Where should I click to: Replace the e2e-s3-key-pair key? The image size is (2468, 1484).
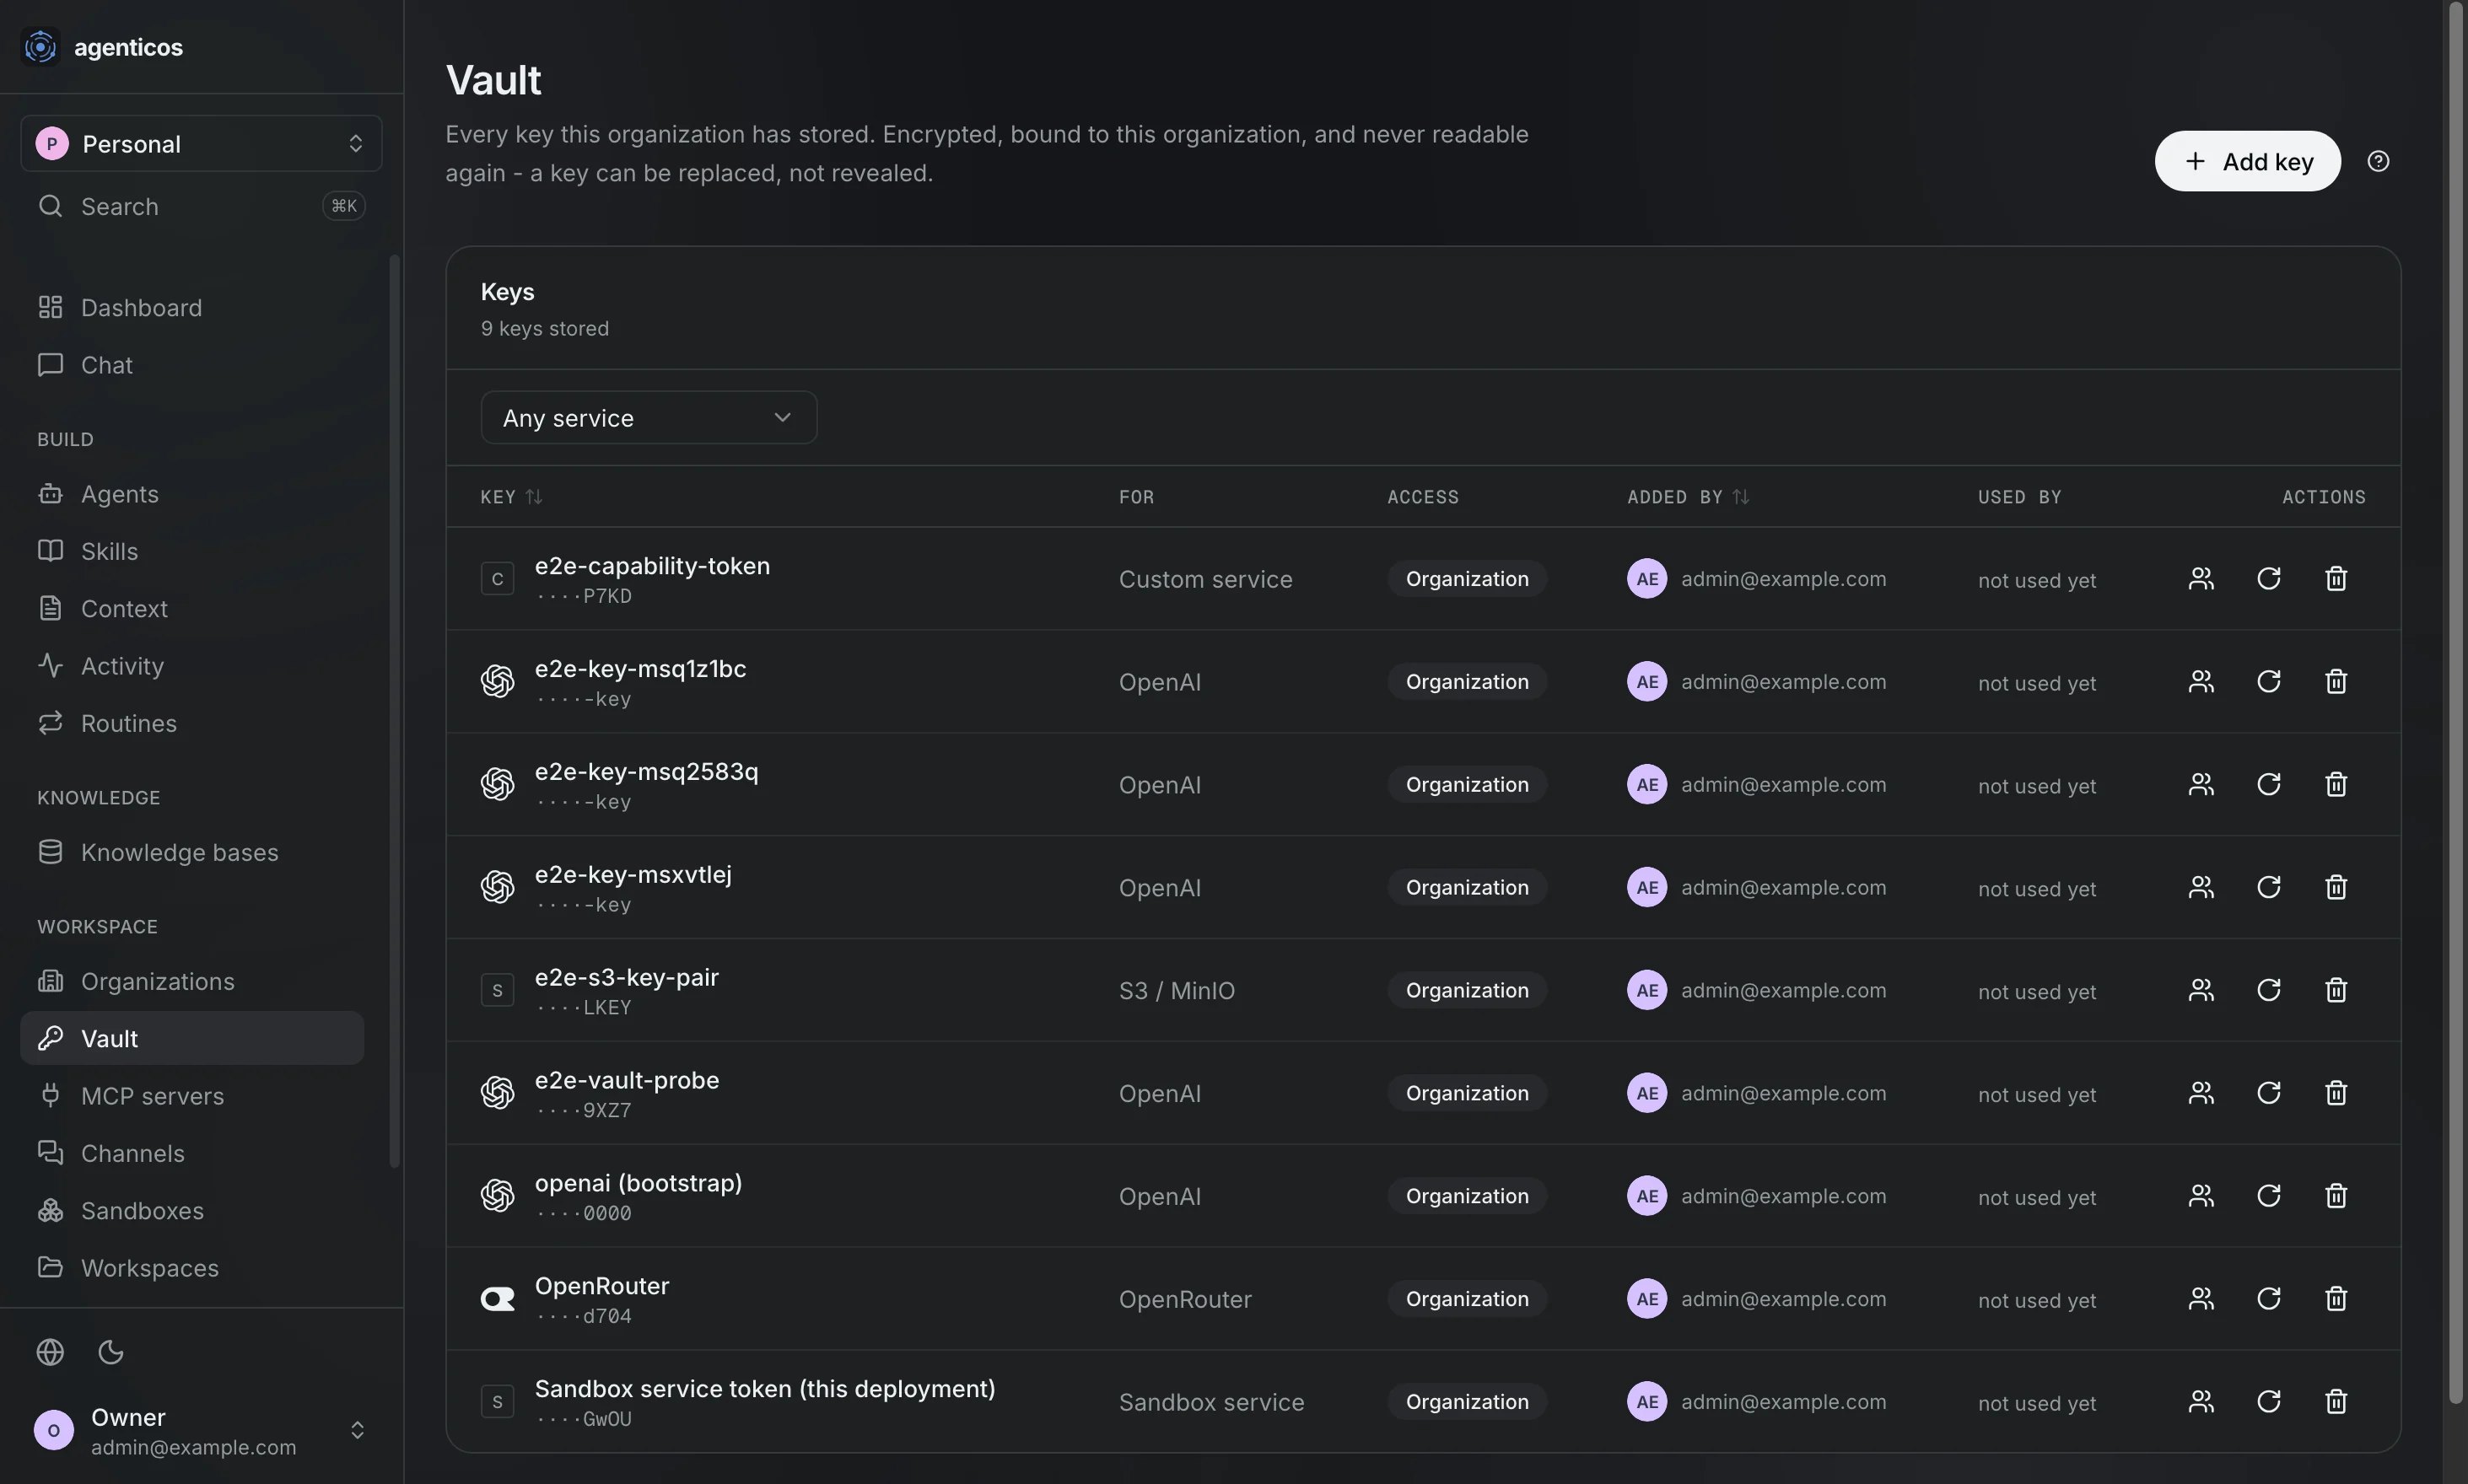tap(2268, 991)
